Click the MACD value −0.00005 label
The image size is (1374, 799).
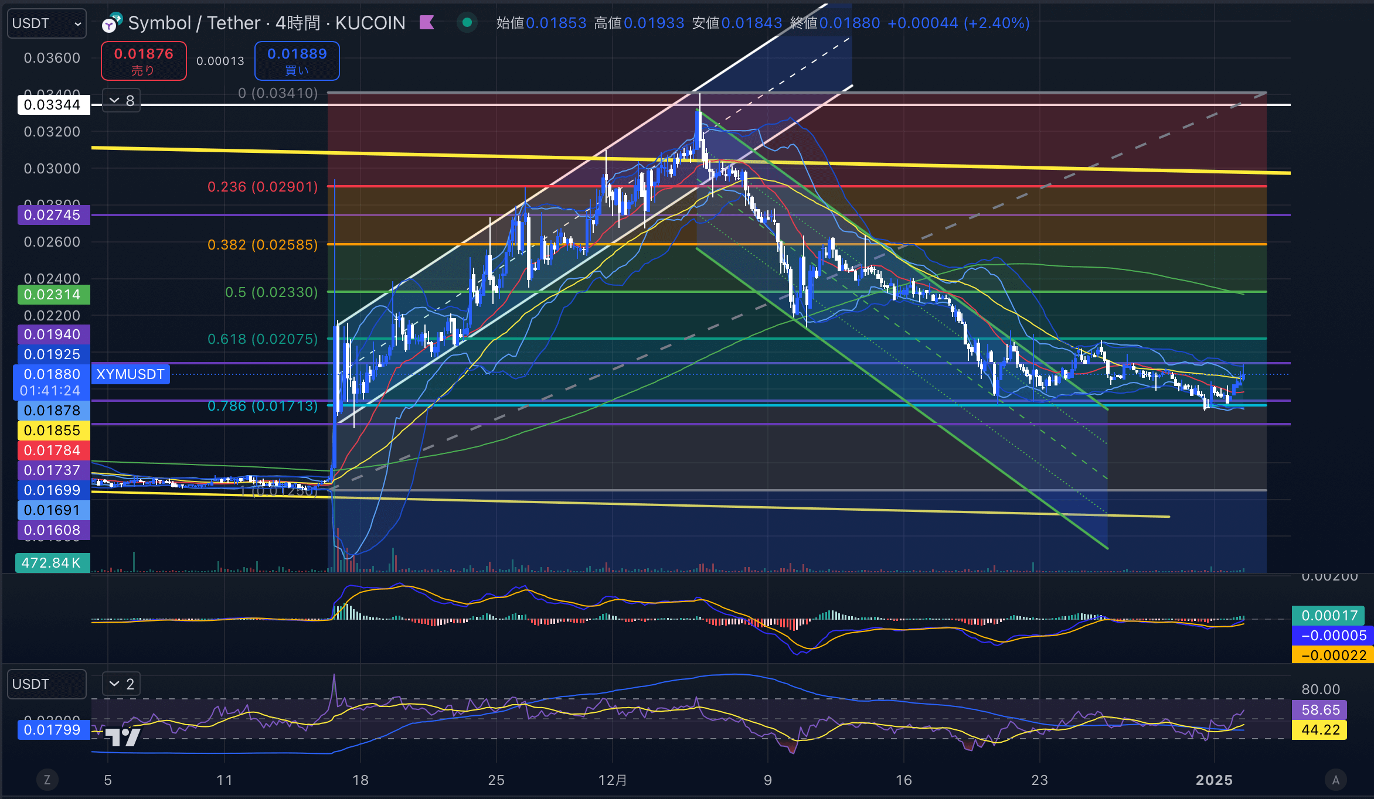pos(1333,636)
